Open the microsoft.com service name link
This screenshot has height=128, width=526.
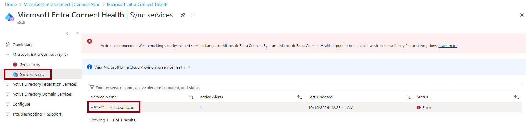tap(123, 107)
